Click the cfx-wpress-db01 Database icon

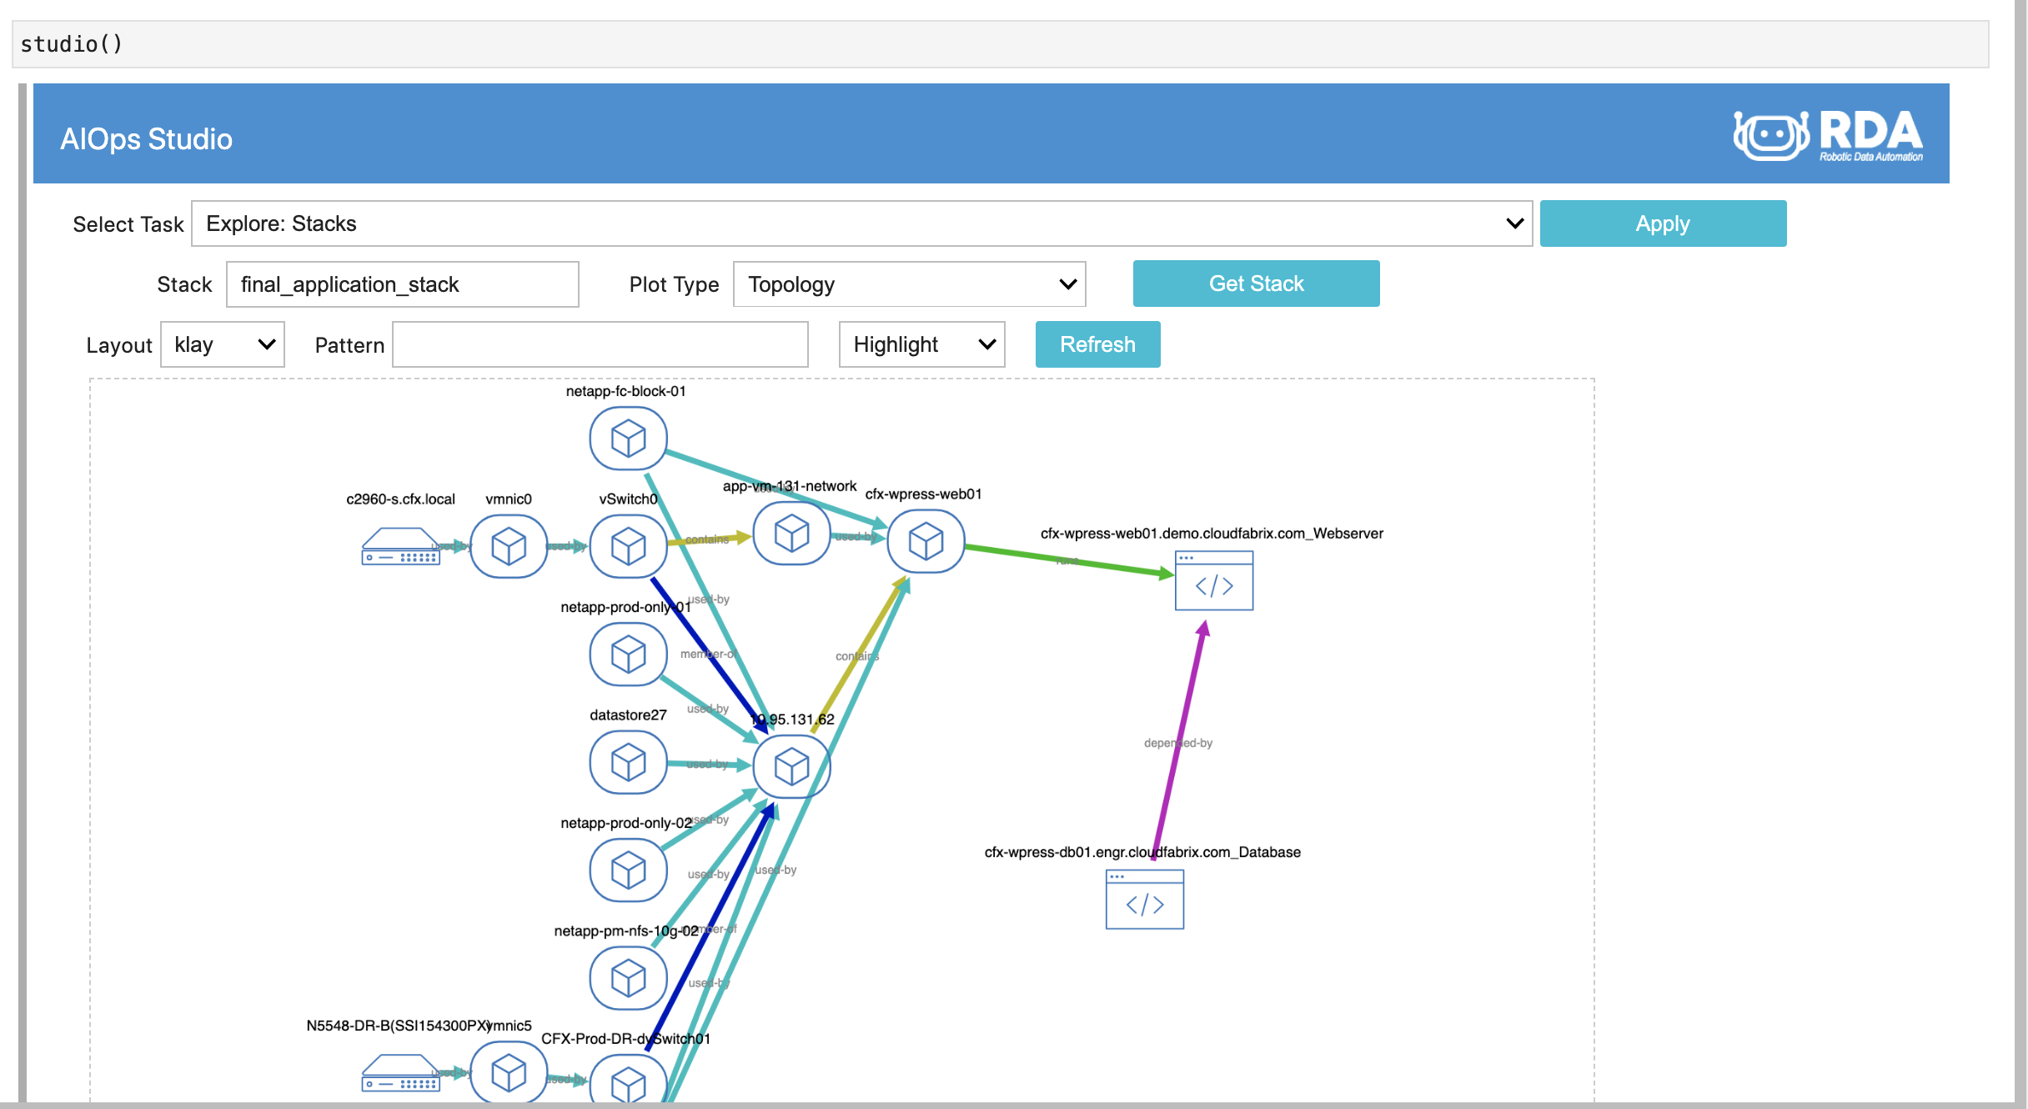click(x=1144, y=900)
